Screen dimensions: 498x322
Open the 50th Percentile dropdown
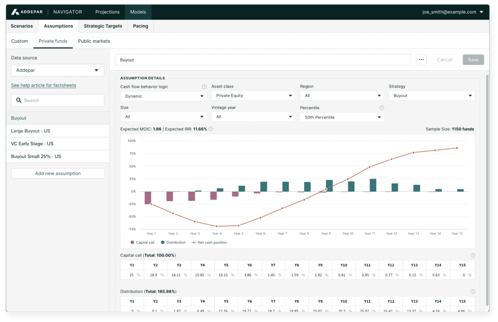point(342,117)
